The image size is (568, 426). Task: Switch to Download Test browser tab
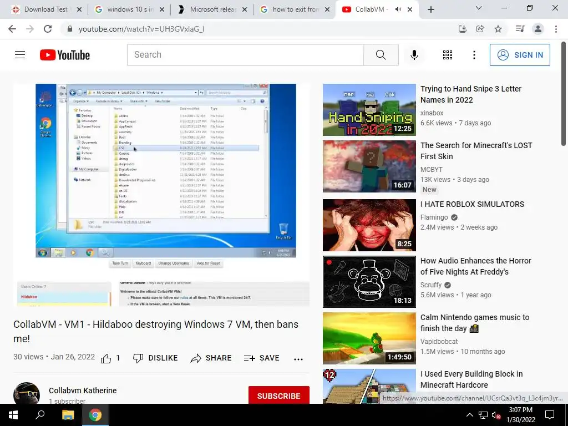click(45, 9)
